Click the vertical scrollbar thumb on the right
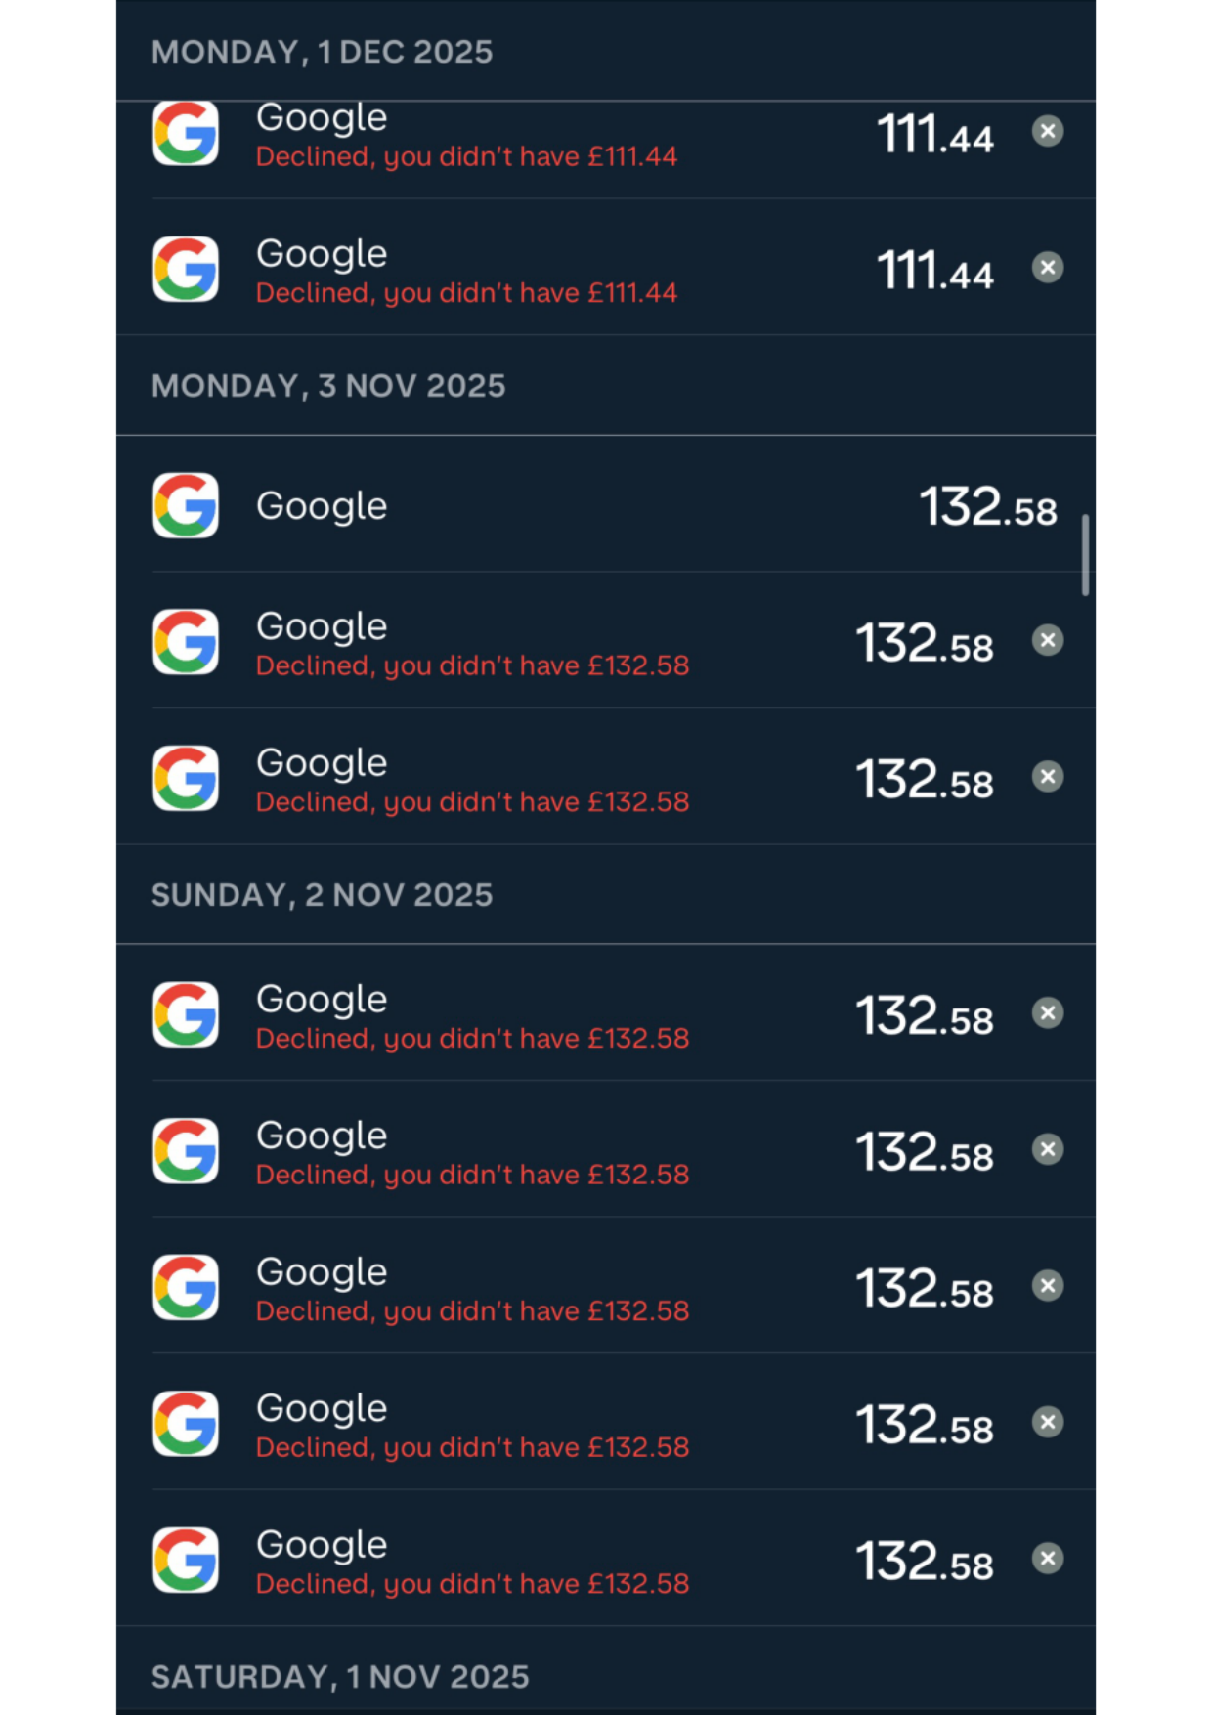1212x1715 pixels. click(1085, 555)
